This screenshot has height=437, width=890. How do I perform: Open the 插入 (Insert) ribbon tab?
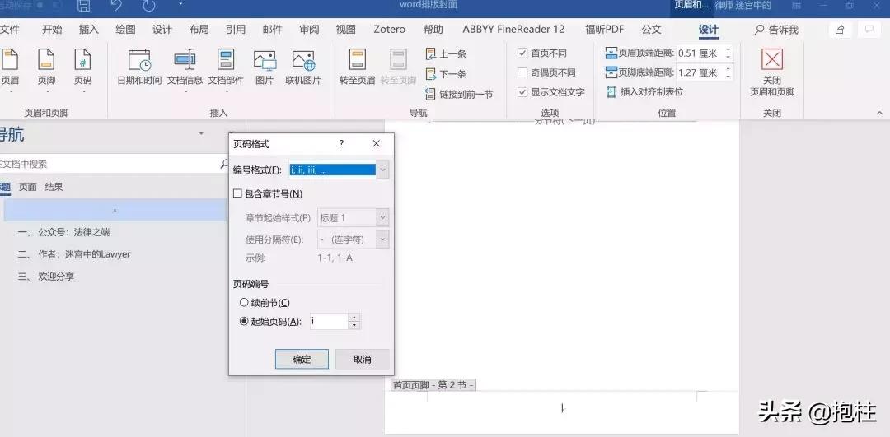88,30
